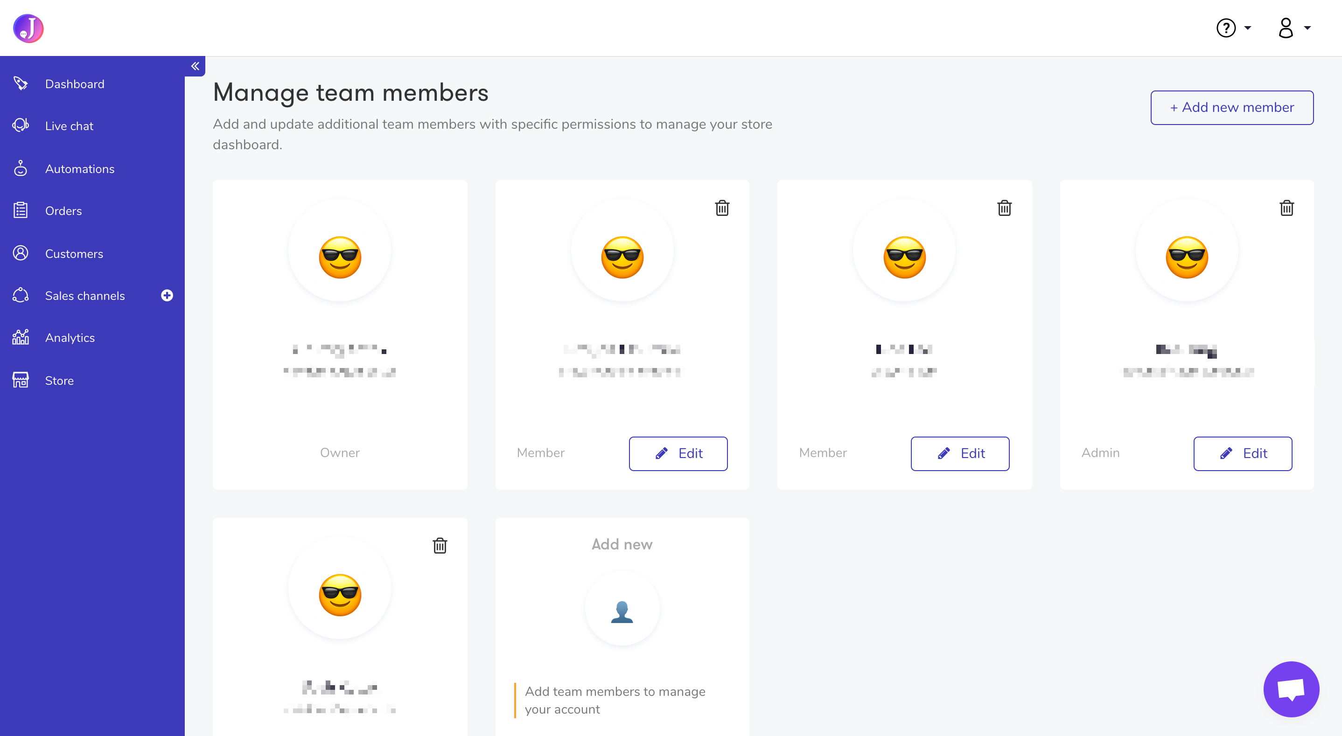This screenshot has height=736, width=1342.
Task: Click the Manage team members heading
Action: tap(350, 93)
